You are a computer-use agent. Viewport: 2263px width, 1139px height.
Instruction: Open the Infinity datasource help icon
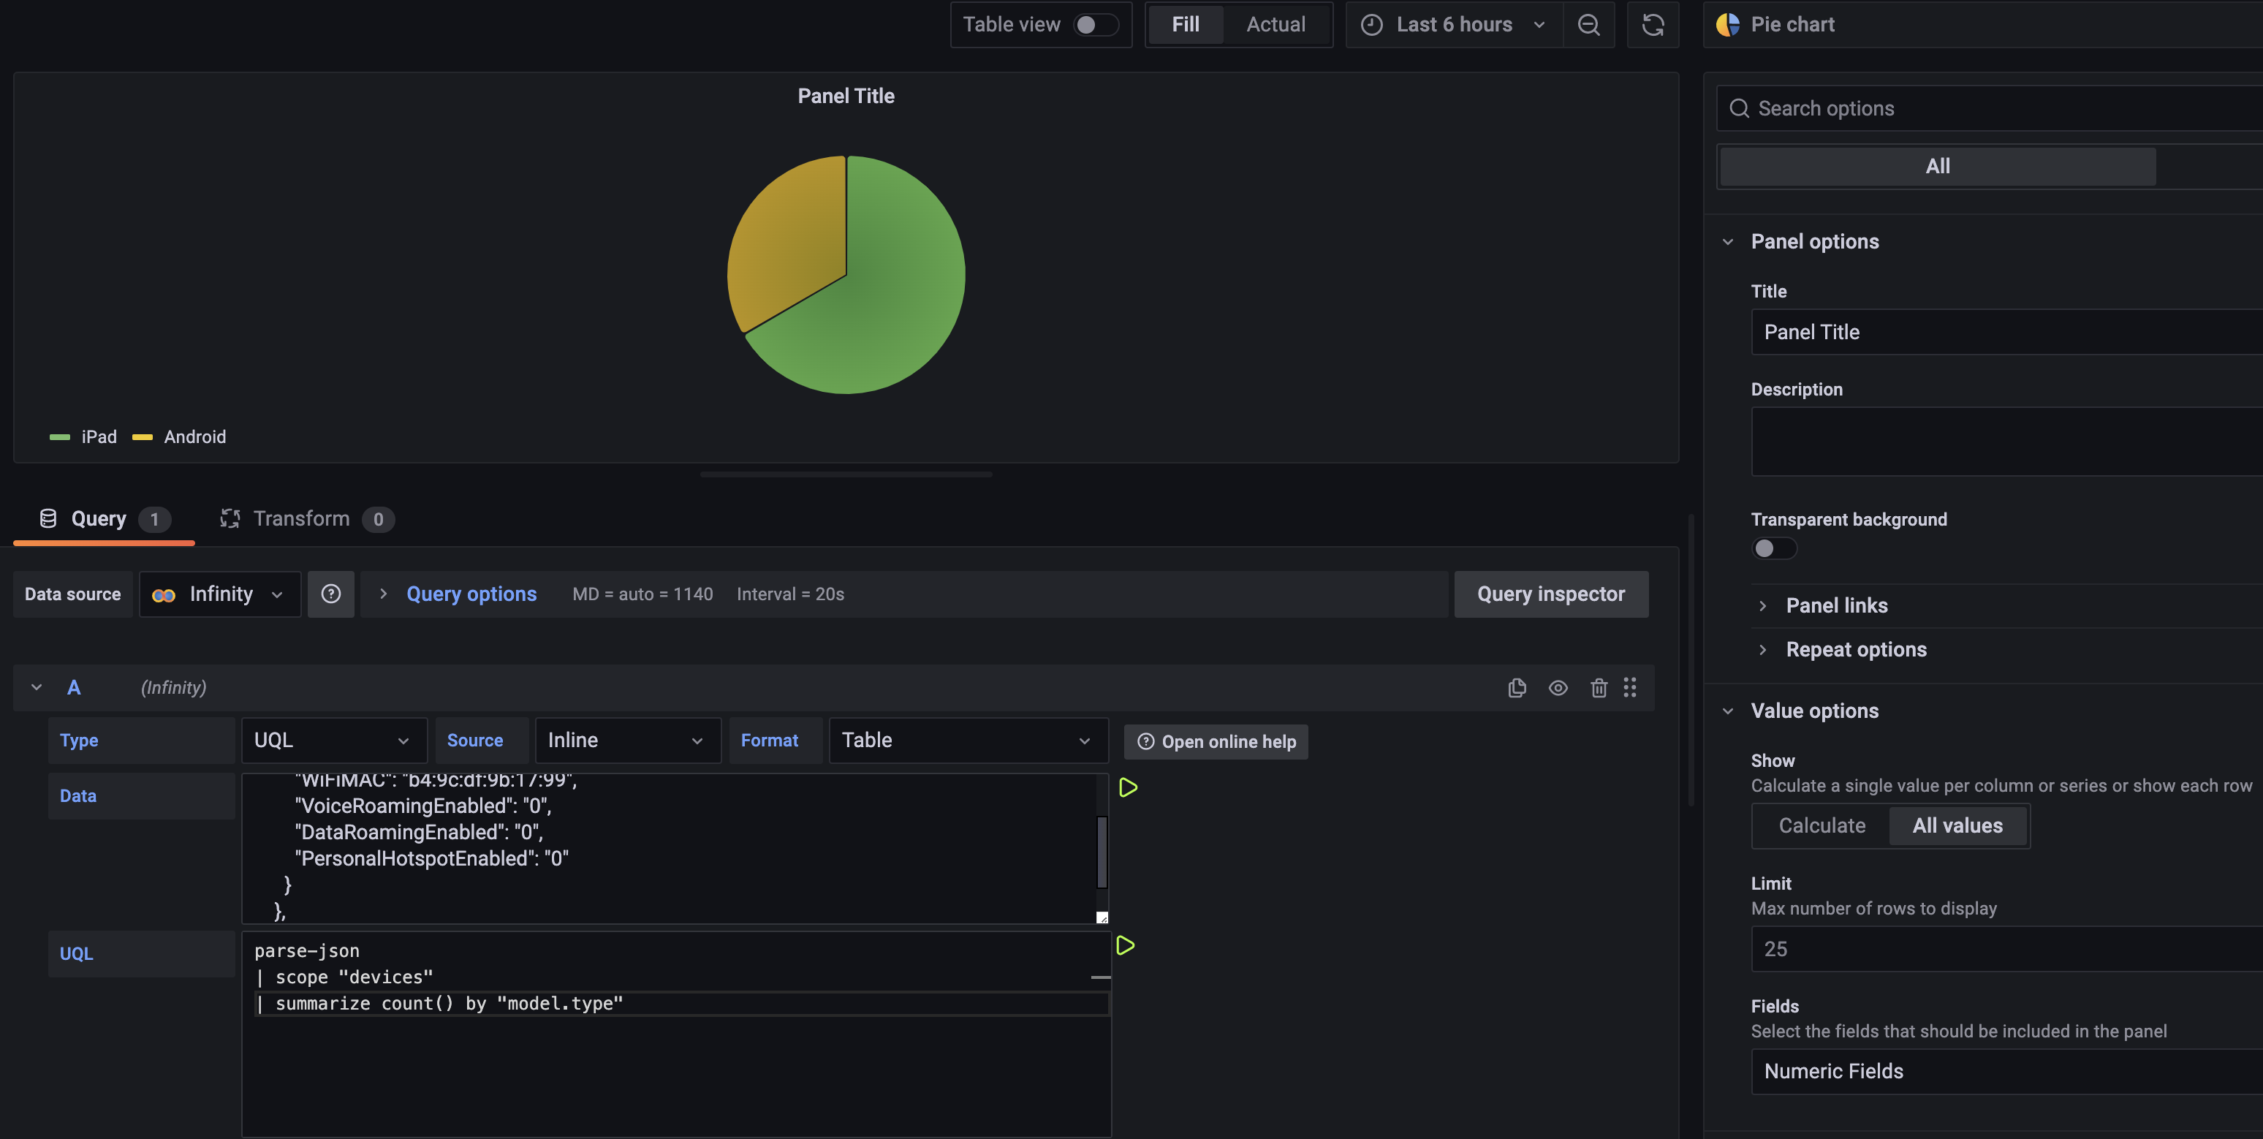pos(331,594)
